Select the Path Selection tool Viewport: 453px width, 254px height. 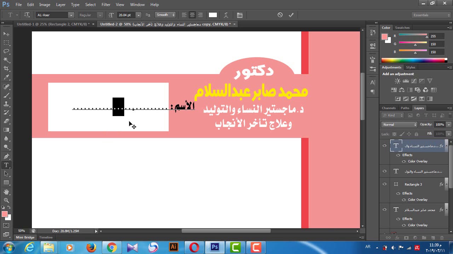(x=6, y=174)
